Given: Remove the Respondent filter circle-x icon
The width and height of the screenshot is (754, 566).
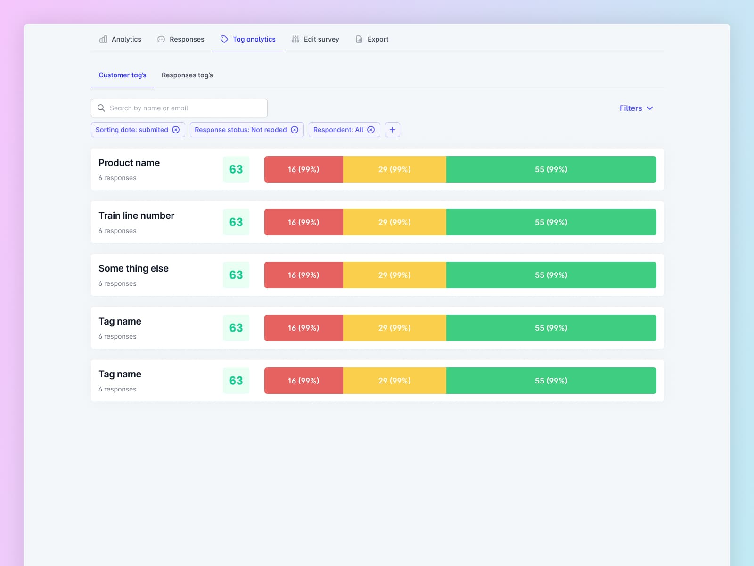Looking at the screenshot, I should pos(371,129).
